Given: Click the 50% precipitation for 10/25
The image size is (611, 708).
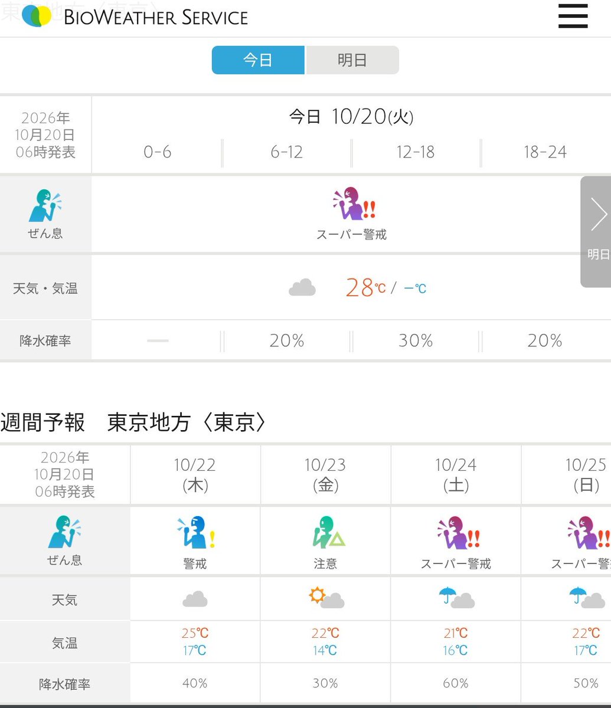Looking at the screenshot, I should pyautogui.click(x=586, y=683).
